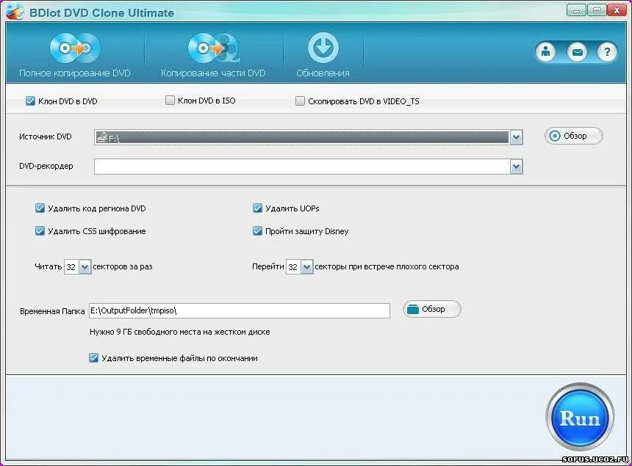The height and width of the screenshot is (466, 632).
Task: Expand the DVD-рекордер dropdown arrow
Action: tap(516, 167)
